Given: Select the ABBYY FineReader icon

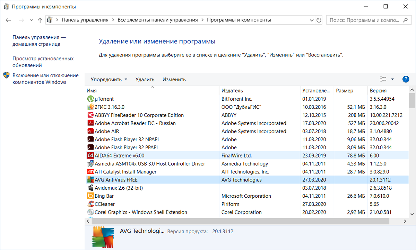Looking at the screenshot, I should click(90, 115).
